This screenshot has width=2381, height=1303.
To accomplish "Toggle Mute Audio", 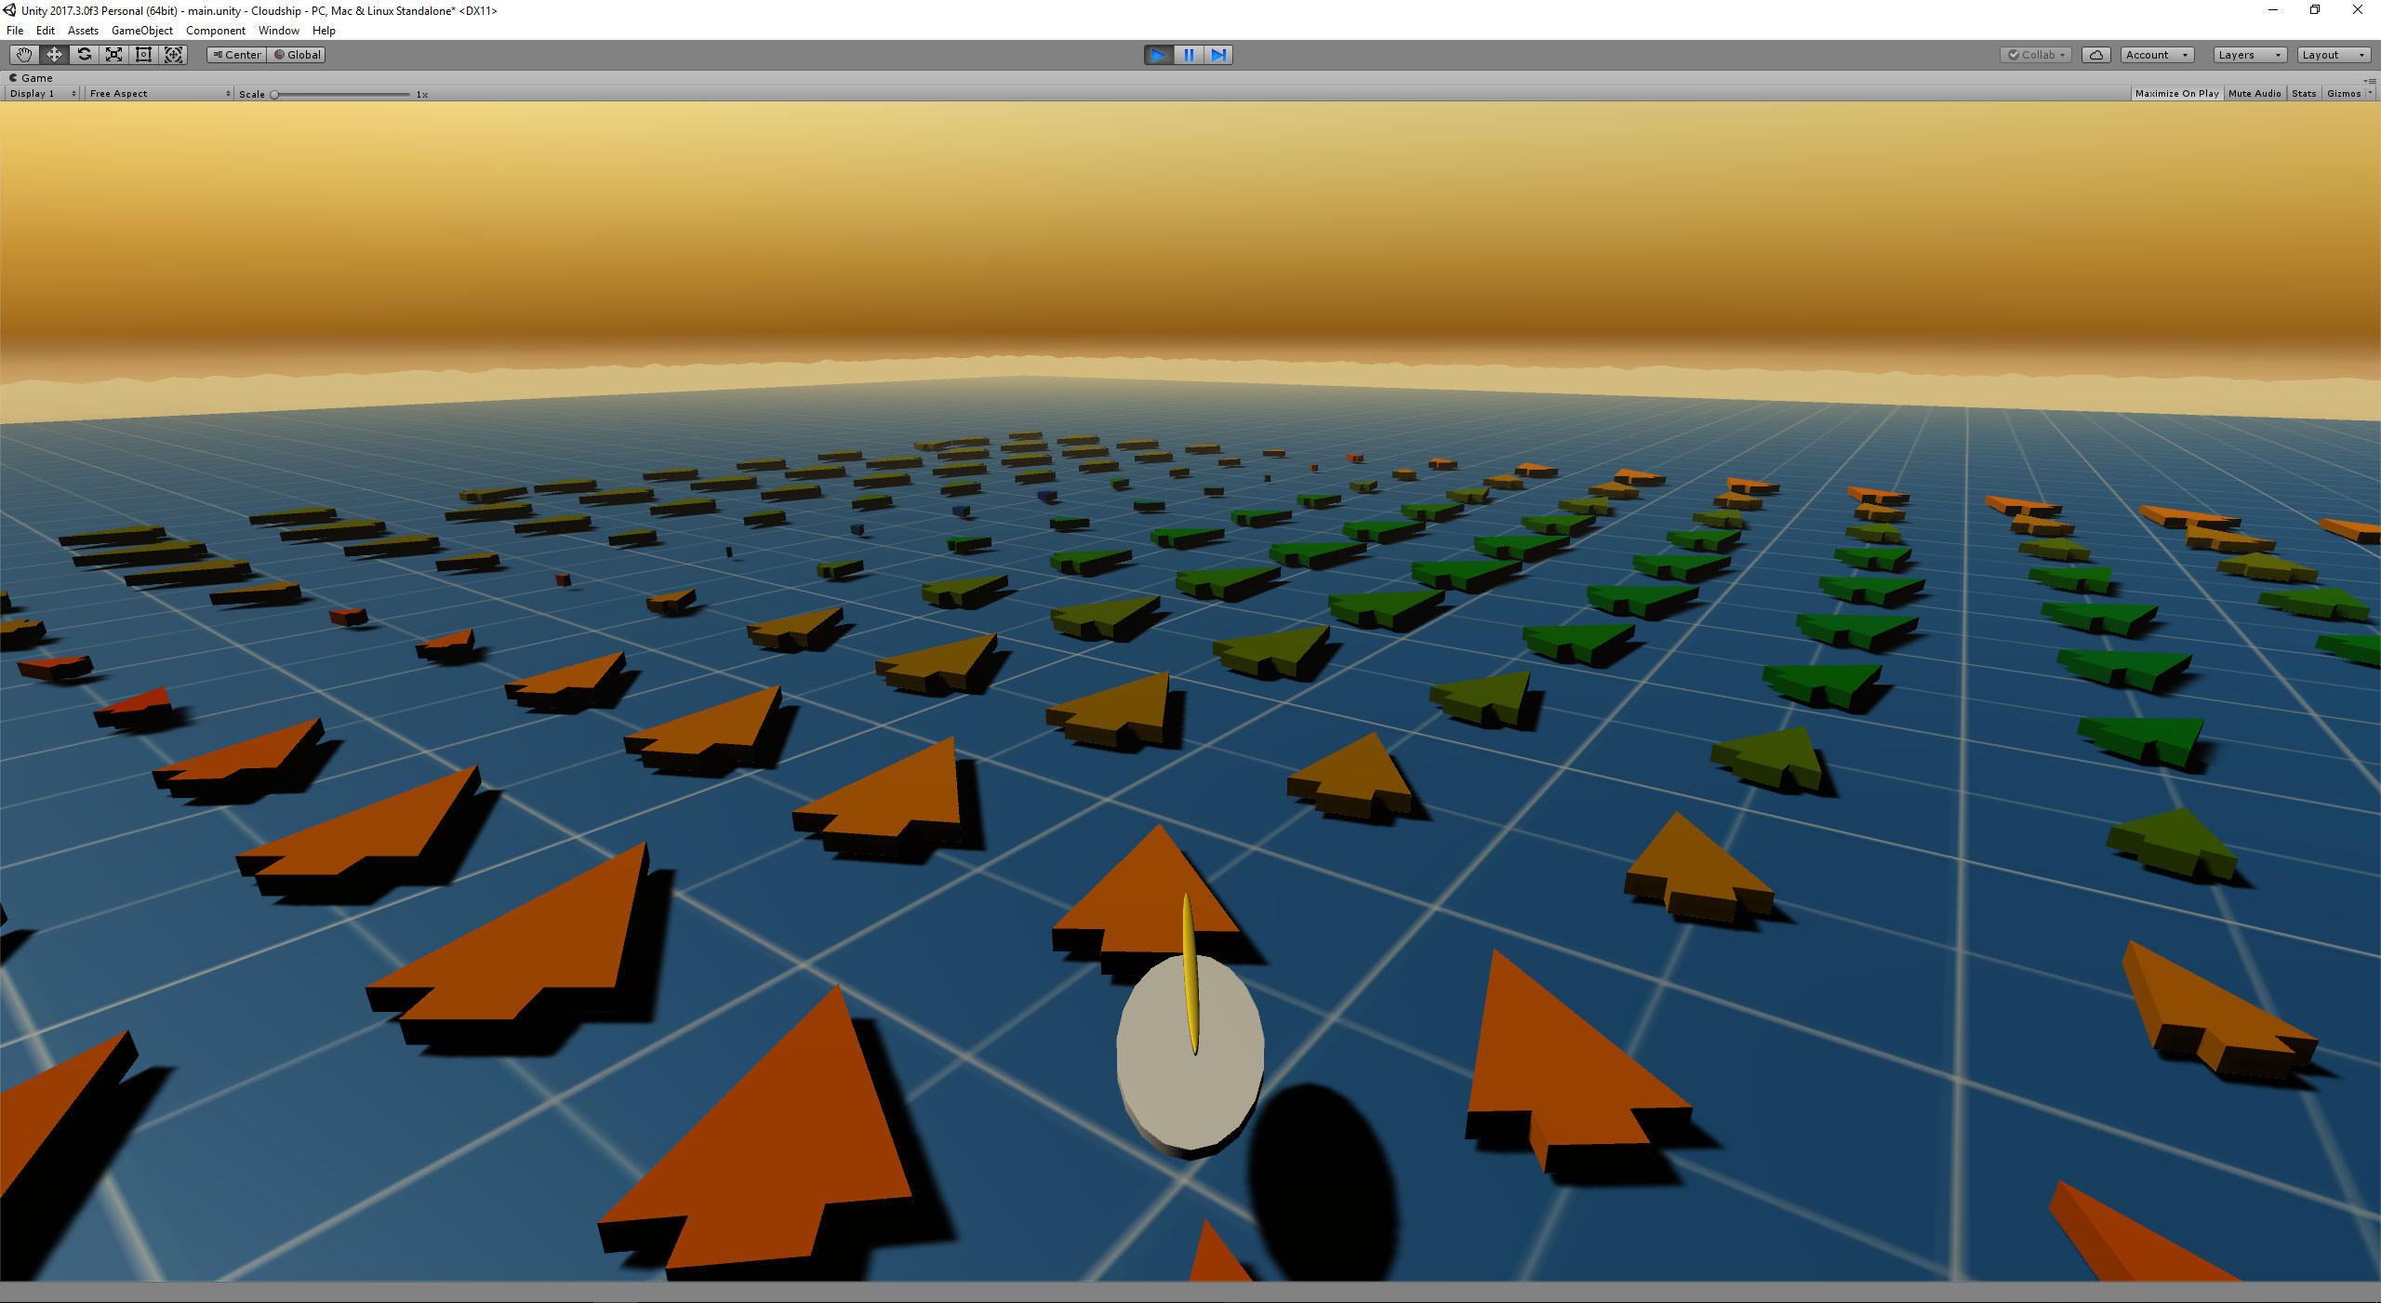I will coord(2255,93).
